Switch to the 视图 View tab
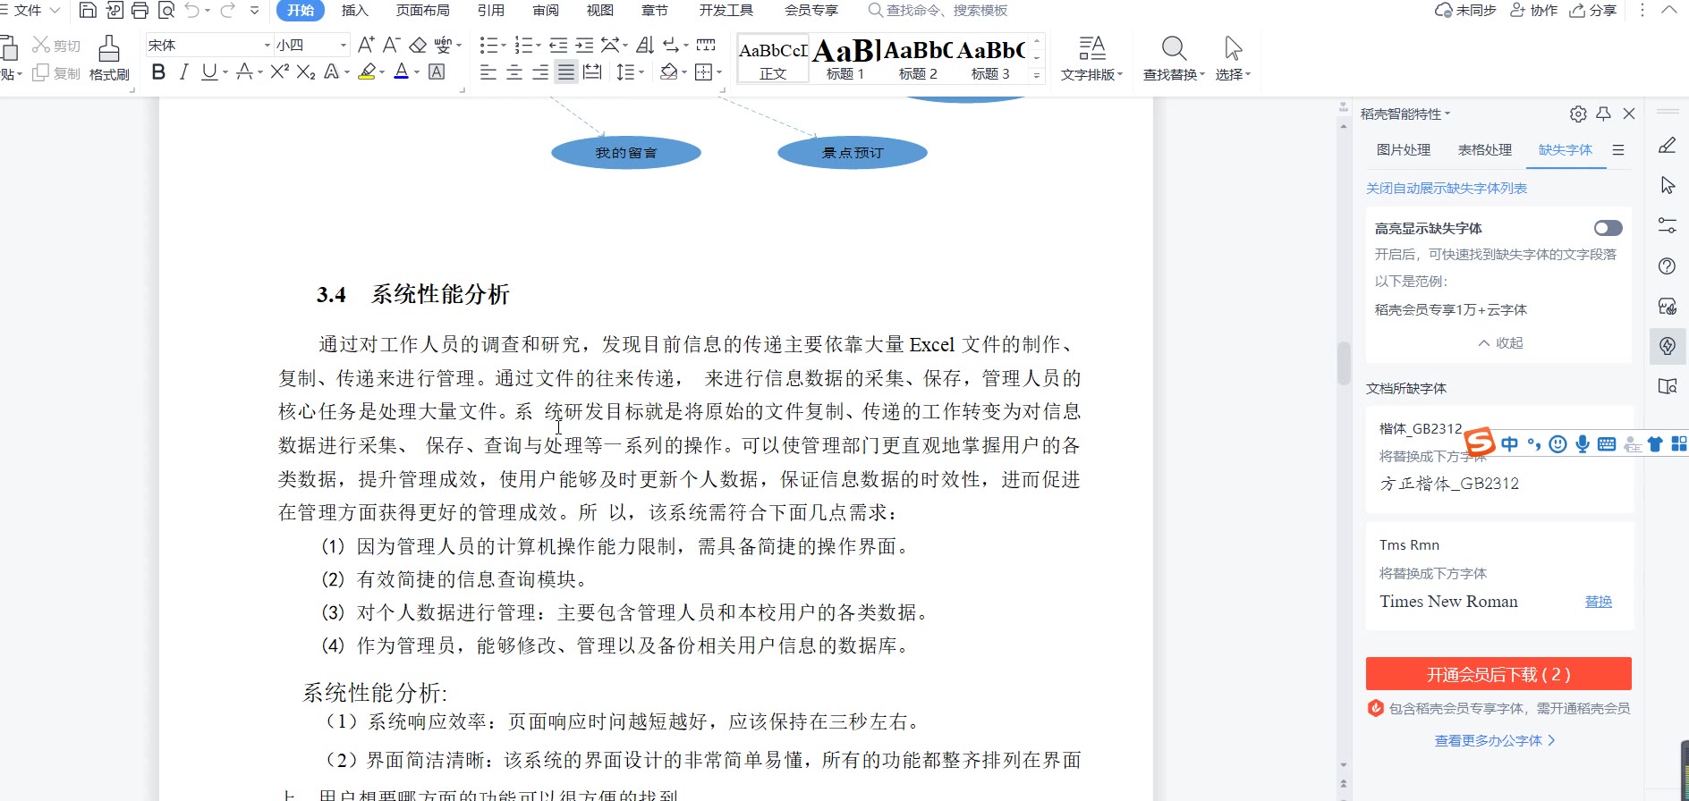The height and width of the screenshot is (801, 1689). [600, 11]
